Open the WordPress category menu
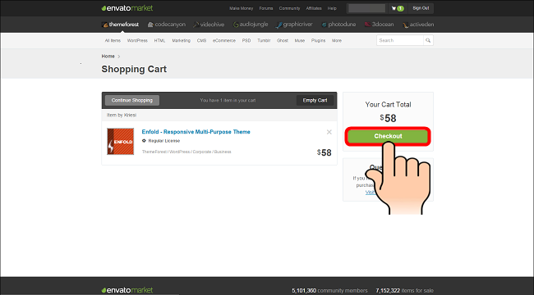Viewport: 534px width, 295px height. (137, 40)
